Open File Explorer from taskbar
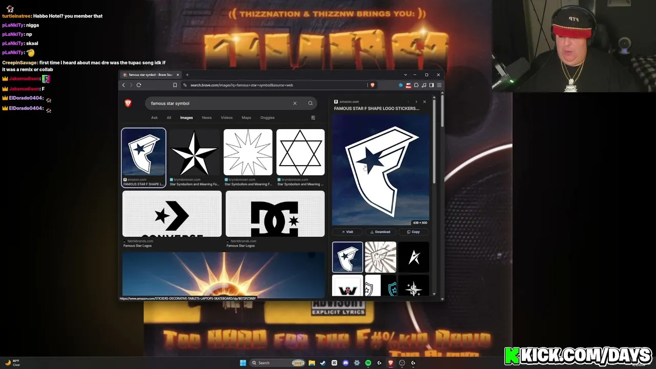This screenshot has height=369, width=656. [x=312, y=363]
